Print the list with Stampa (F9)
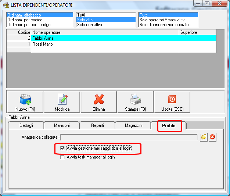 pos(135,102)
